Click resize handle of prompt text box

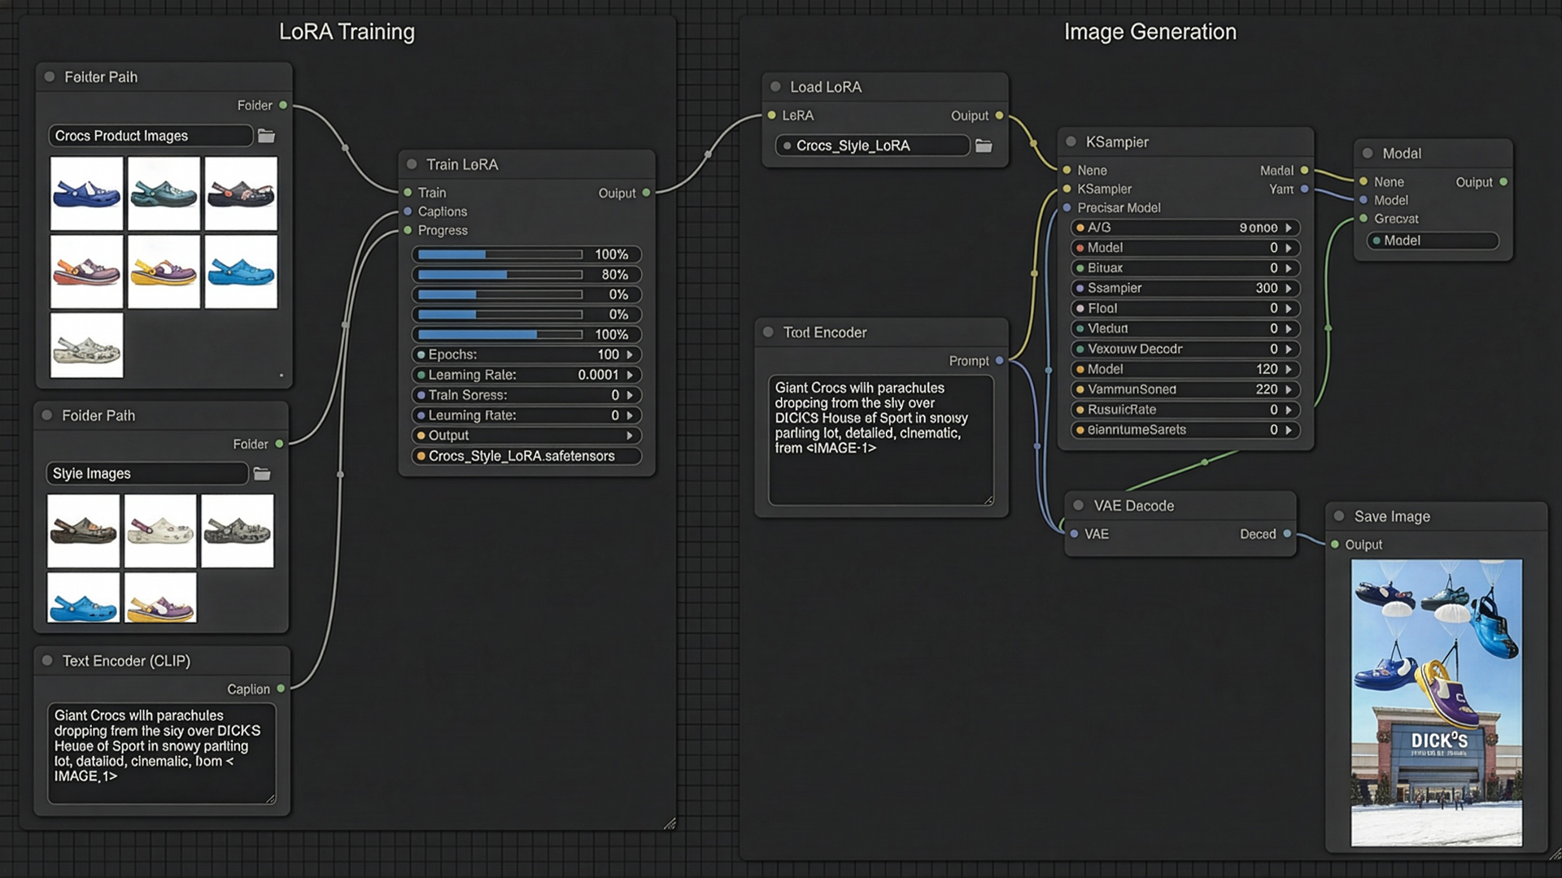(988, 500)
